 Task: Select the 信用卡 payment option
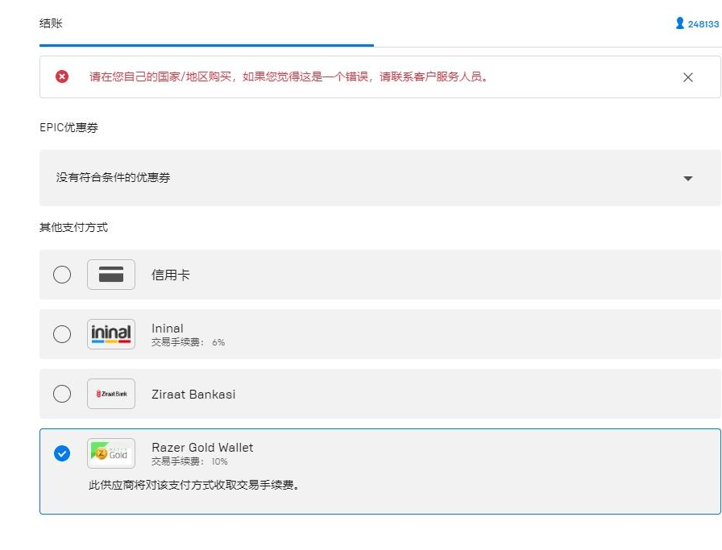62,274
